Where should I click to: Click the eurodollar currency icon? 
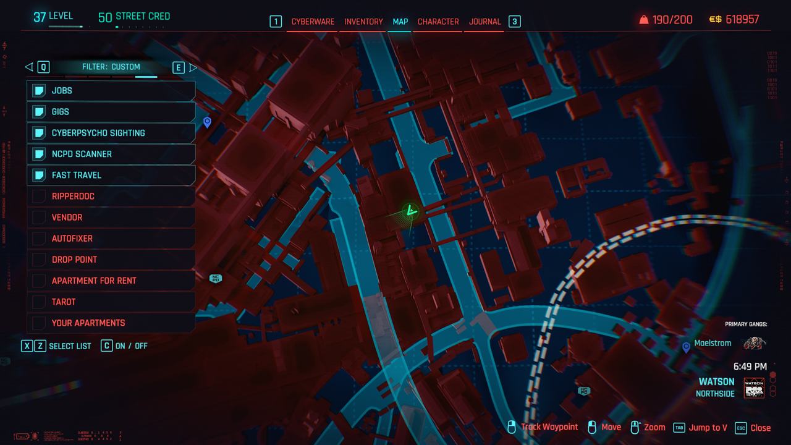click(x=715, y=20)
